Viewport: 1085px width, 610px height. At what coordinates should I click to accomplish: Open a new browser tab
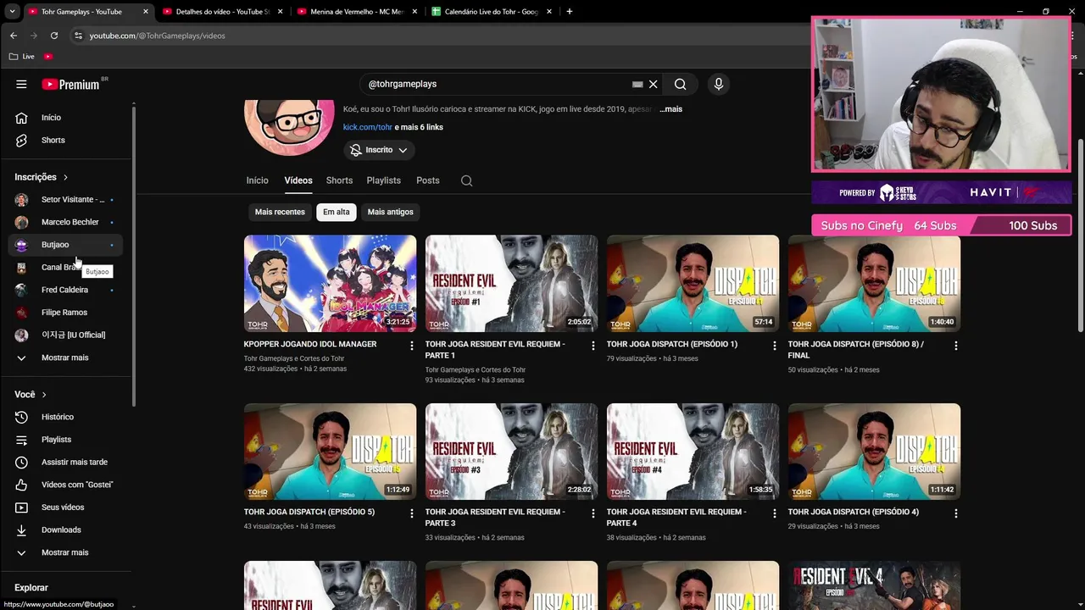pos(569,12)
